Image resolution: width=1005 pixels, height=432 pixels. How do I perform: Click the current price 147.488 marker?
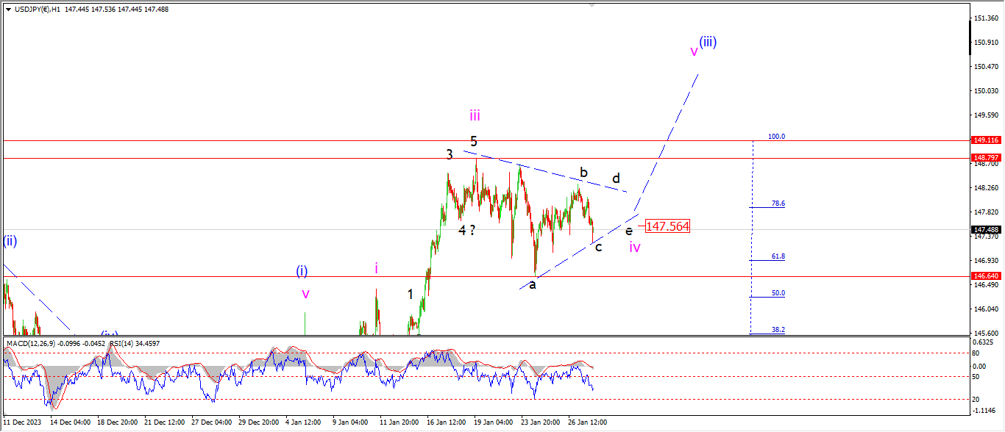coord(985,229)
